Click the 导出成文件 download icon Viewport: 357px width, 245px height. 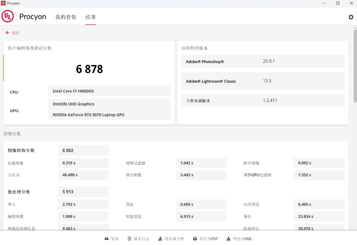point(160,239)
